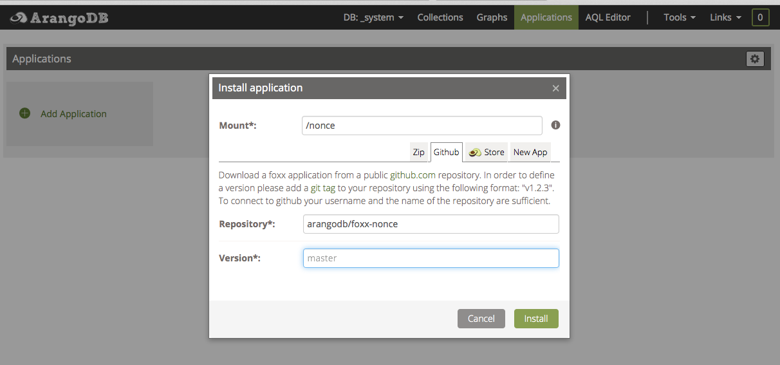Image resolution: width=780 pixels, height=365 pixels.
Task: Open the AQL Editor
Action: (x=608, y=17)
